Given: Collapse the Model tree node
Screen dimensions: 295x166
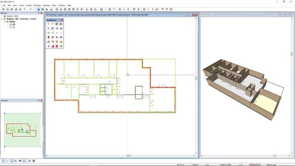Looking at the screenshot, I should [5, 22].
